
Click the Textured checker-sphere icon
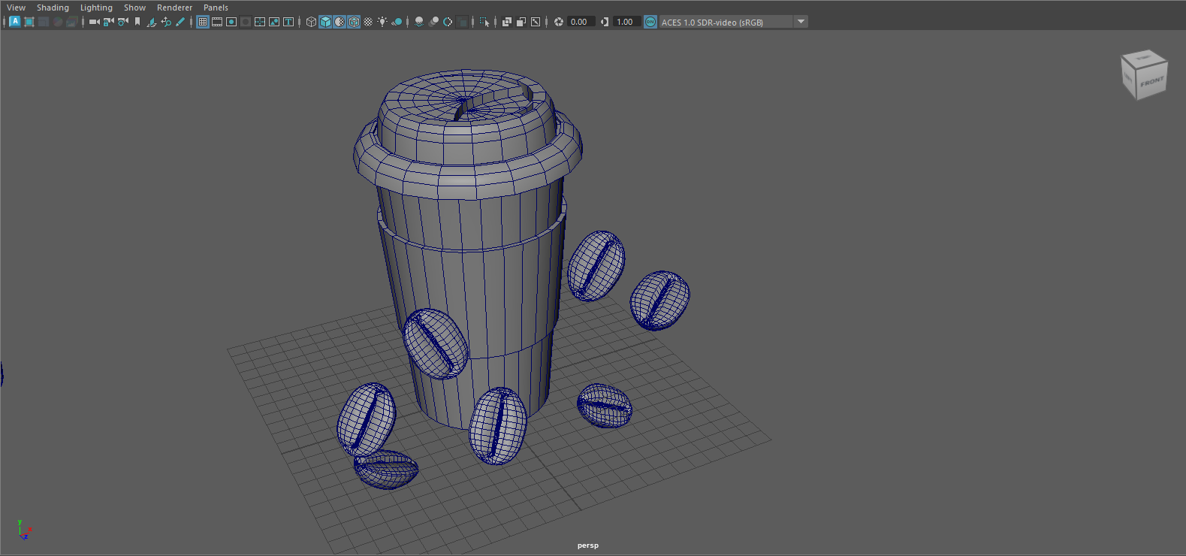(x=368, y=22)
